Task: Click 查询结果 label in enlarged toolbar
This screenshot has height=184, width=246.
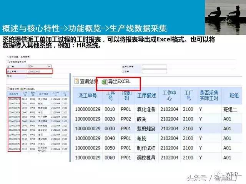Action: click(x=88, y=82)
